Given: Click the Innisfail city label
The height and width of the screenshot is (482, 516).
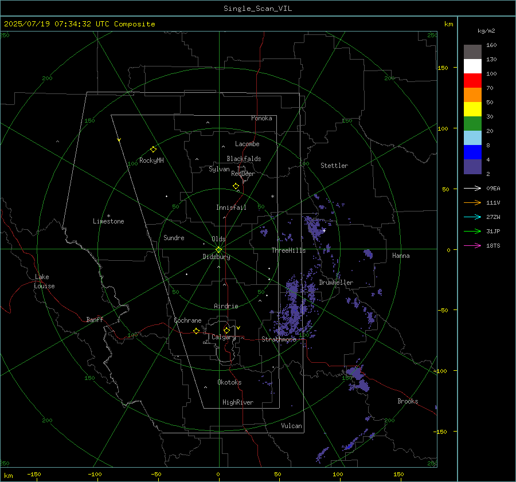Looking at the screenshot, I should [231, 207].
